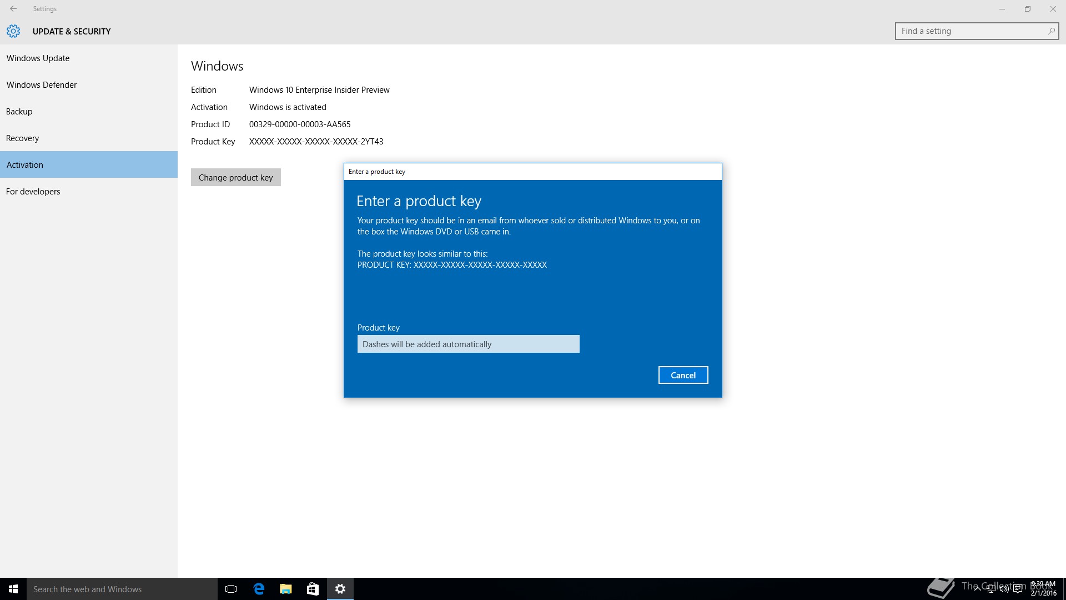The image size is (1066, 600).
Task: Click the Change product key button
Action: 236,177
